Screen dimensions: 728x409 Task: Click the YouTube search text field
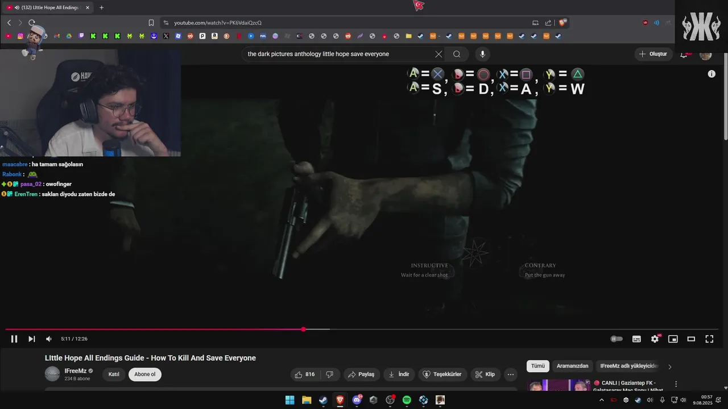[339, 54]
